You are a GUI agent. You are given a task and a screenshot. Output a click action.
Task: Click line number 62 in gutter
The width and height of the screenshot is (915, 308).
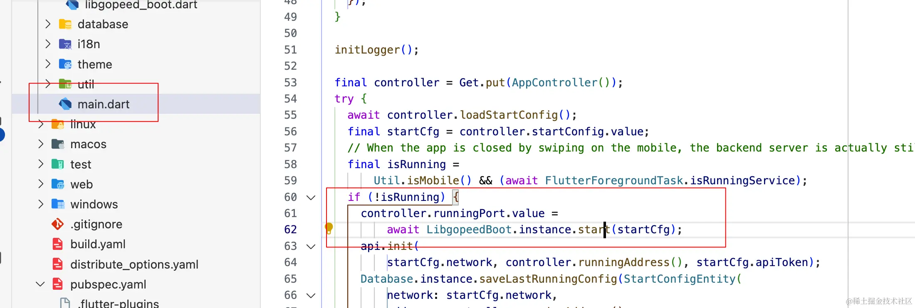coord(291,230)
